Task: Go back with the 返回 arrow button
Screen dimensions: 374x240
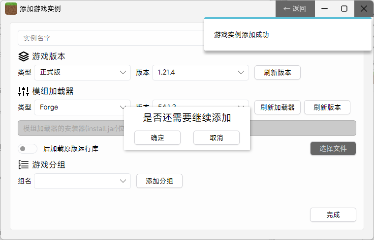Action: 295,9
